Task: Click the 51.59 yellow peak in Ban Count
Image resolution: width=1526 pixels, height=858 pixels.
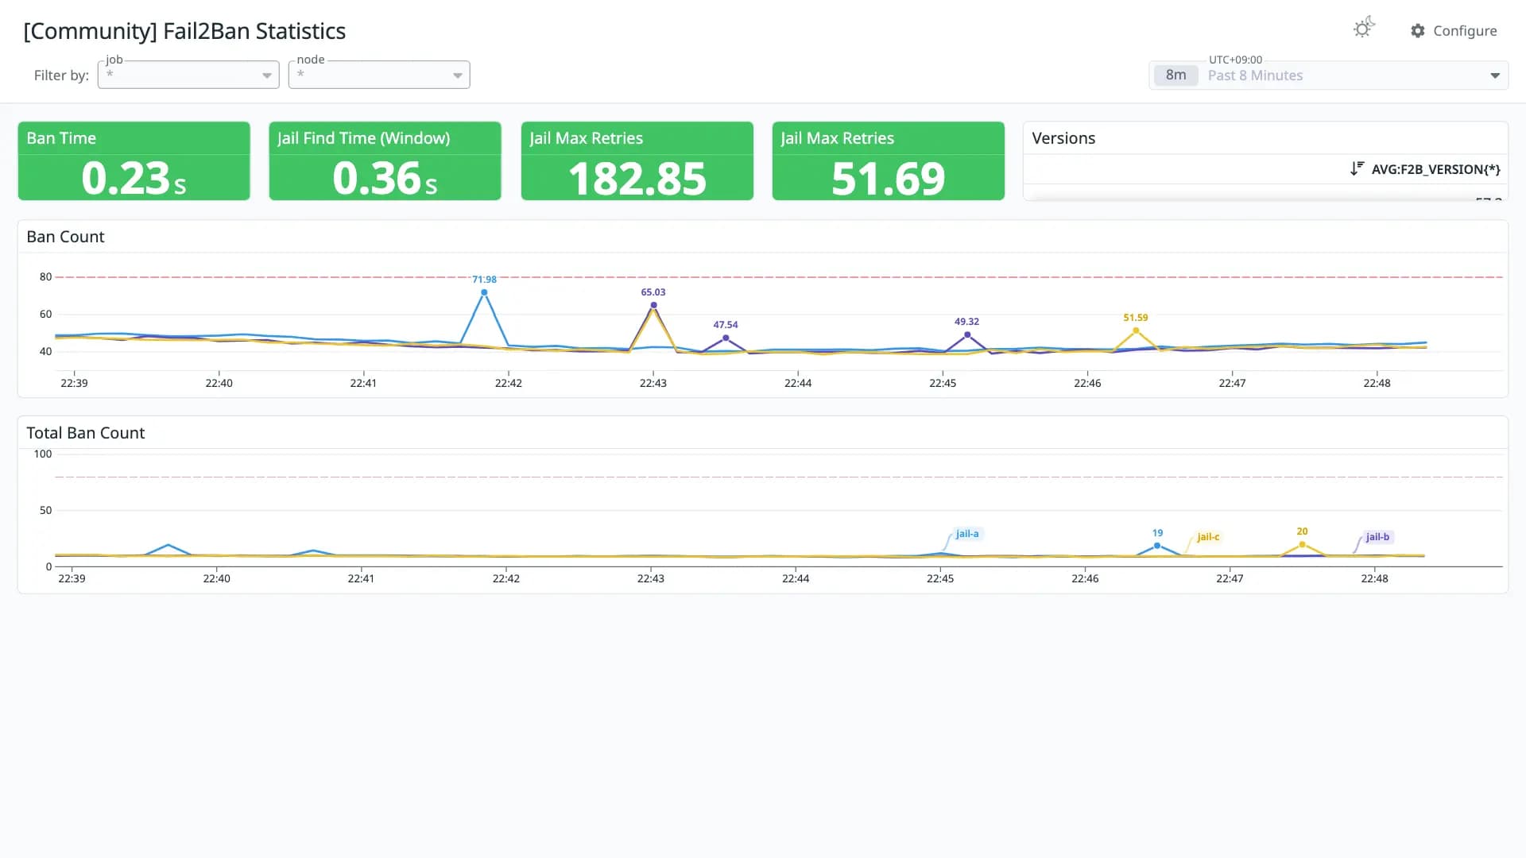Action: click(1136, 330)
